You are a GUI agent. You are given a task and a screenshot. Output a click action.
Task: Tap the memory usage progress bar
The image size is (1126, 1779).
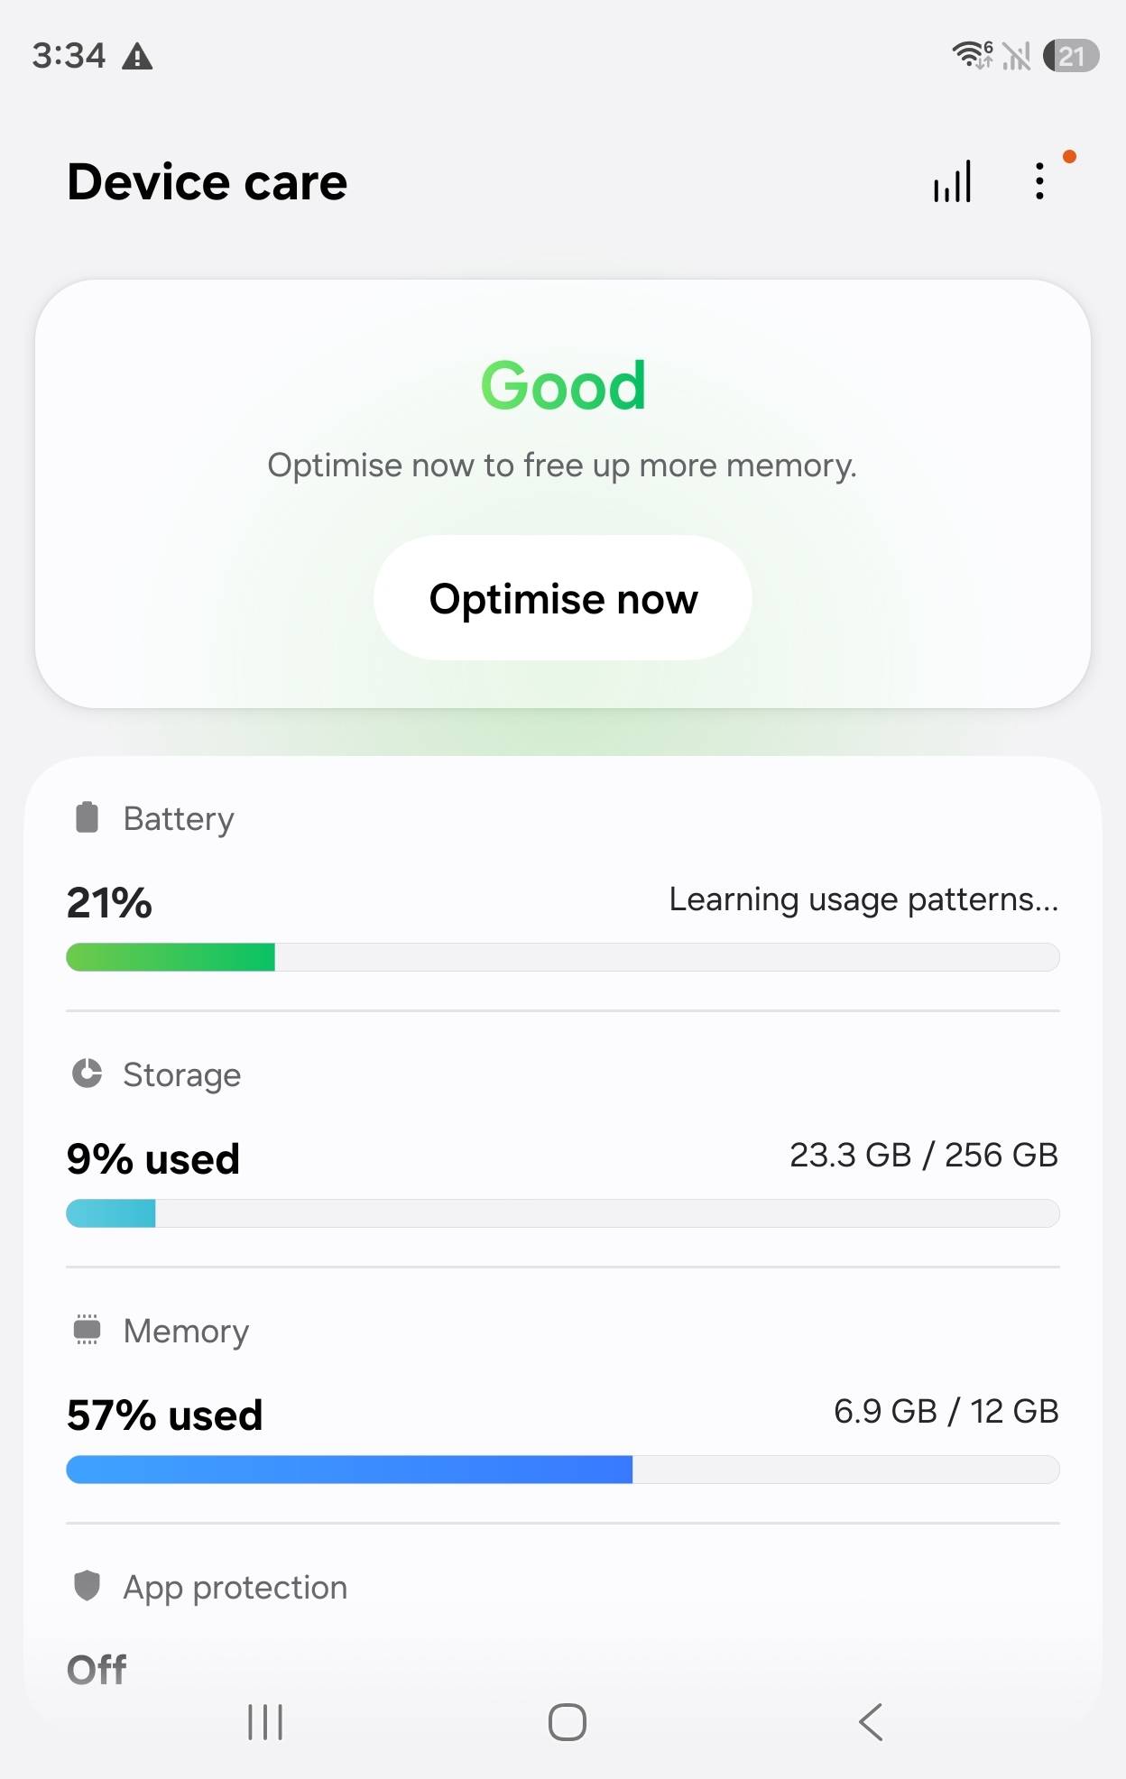pyautogui.click(x=563, y=1470)
